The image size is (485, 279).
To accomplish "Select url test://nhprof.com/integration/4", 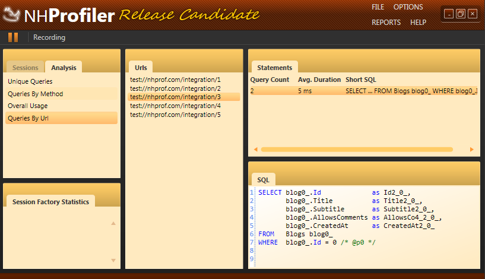I will point(184,106).
